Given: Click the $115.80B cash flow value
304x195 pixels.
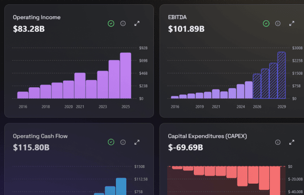Looking at the screenshot, I should tap(31, 148).
